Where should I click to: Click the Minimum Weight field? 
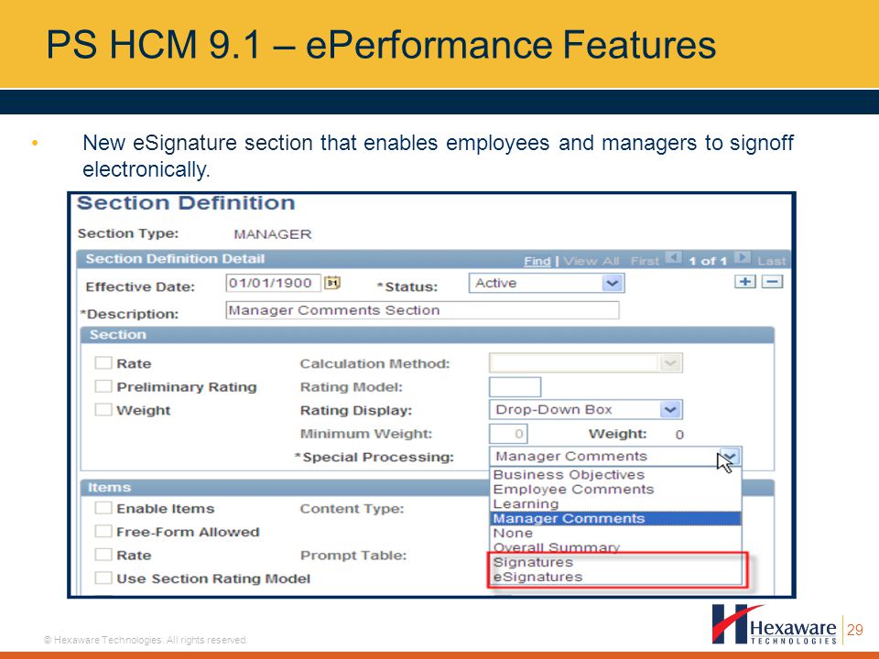point(508,433)
